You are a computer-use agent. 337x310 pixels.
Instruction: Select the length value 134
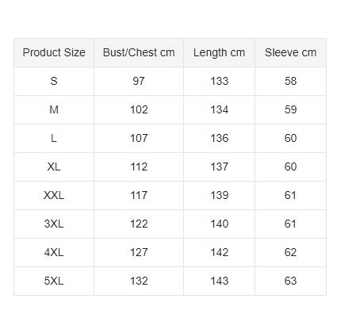click(219, 109)
